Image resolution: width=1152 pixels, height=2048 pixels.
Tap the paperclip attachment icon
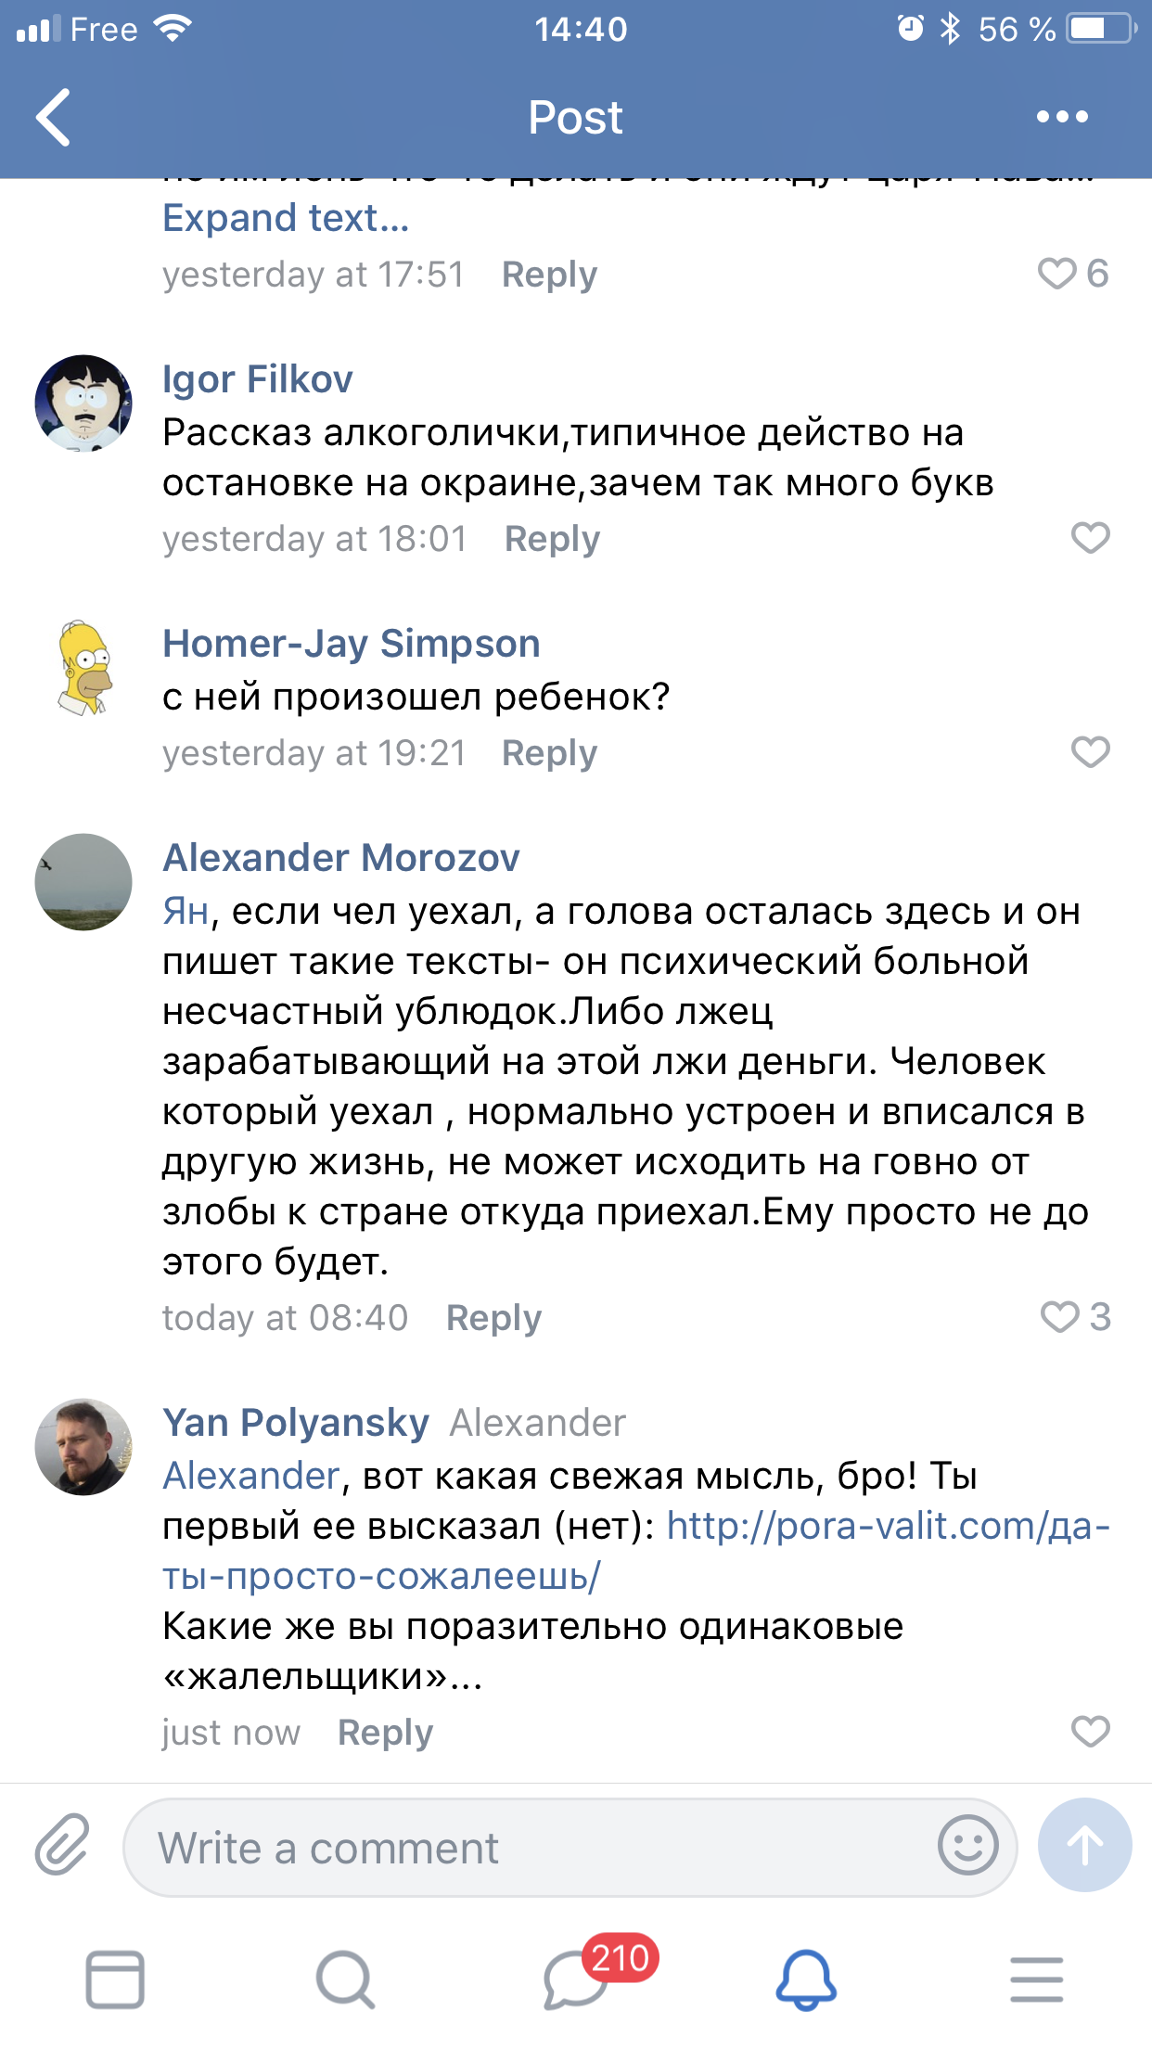pyautogui.click(x=62, y=1845)
